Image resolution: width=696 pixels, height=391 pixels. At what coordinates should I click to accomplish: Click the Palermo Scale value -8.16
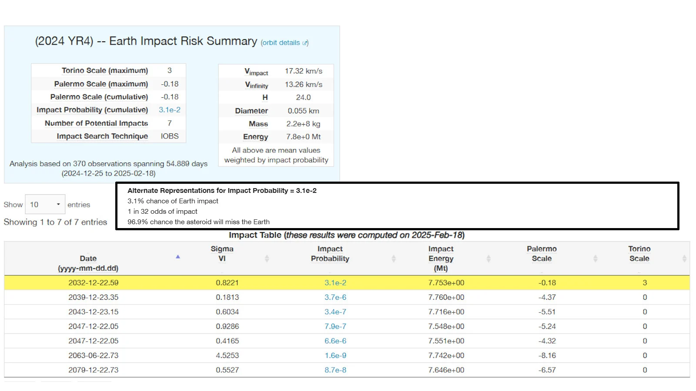(547, 355)
